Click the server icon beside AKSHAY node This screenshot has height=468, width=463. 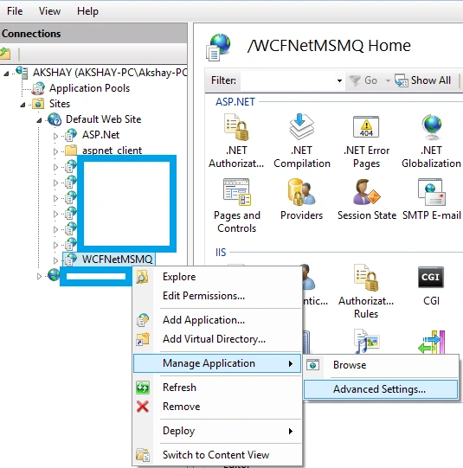pyautogui.click(x=23, y=72)
